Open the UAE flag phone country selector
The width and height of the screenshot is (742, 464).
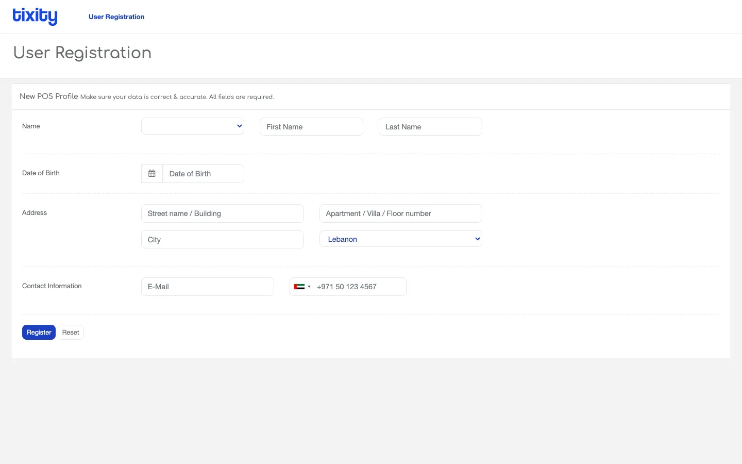coord(302,287)
